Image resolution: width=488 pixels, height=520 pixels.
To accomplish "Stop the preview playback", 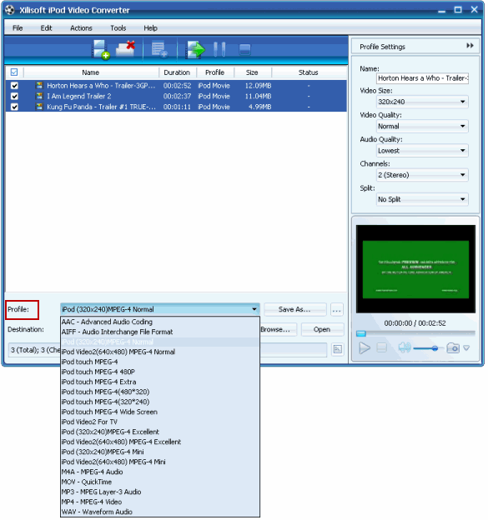I will (382, 347).
